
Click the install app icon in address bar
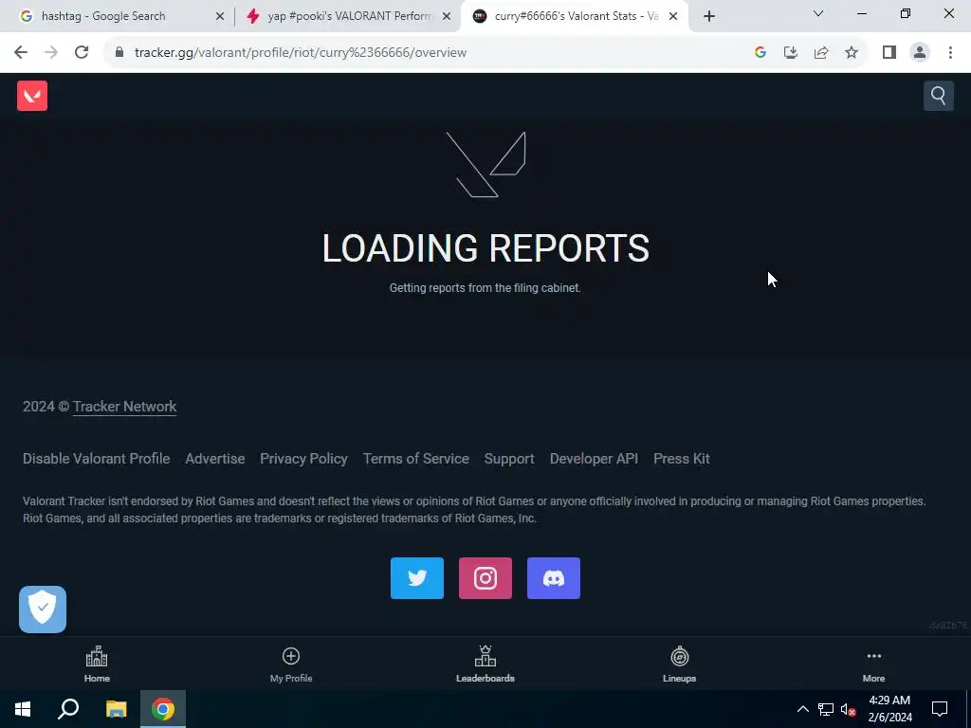pyautogui.click(x=791, y=53)
